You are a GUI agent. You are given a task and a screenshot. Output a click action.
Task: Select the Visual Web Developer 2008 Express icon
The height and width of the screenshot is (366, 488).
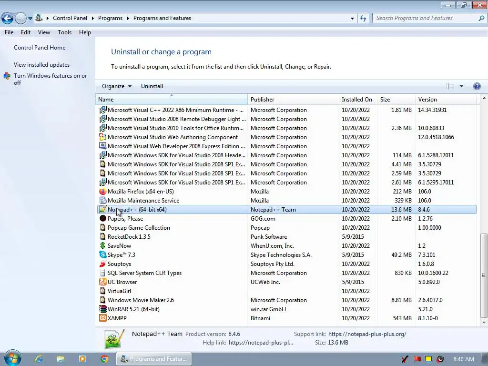click(102, 146)
